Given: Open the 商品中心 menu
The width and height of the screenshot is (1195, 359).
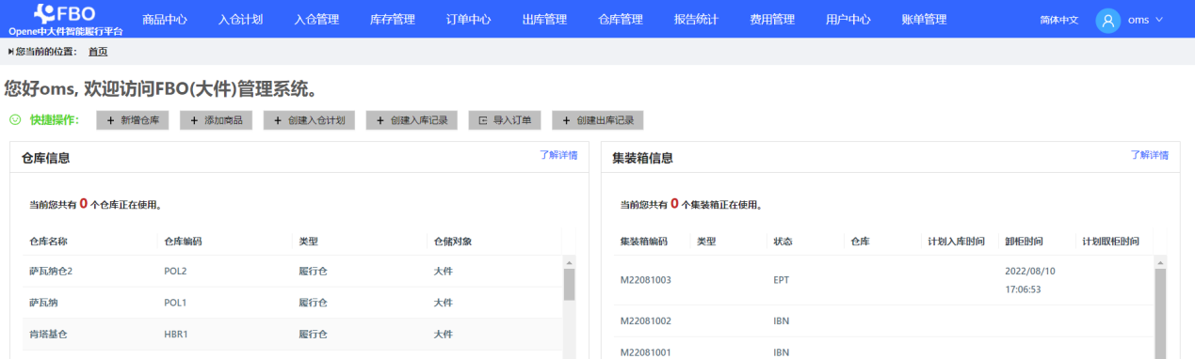Looking at the screenshot, I should [x=165, y=19].
